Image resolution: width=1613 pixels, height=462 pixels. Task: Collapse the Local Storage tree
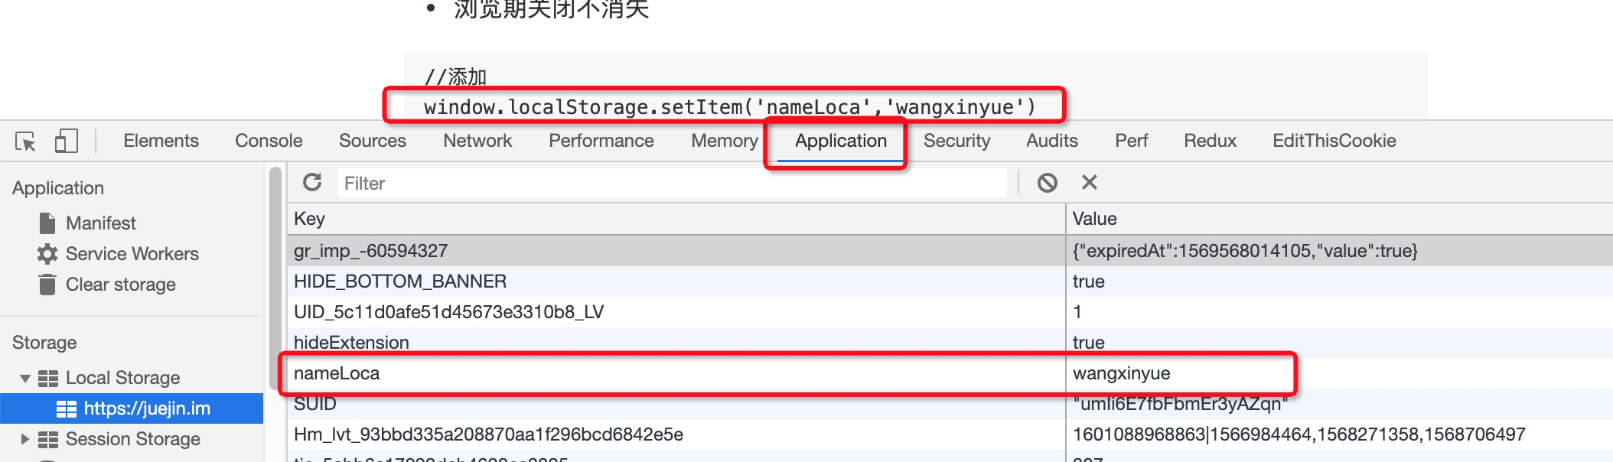[25, 378]
